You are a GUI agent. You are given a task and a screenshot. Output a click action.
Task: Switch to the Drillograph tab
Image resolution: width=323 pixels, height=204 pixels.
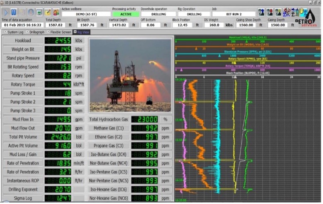coord(37,32)
